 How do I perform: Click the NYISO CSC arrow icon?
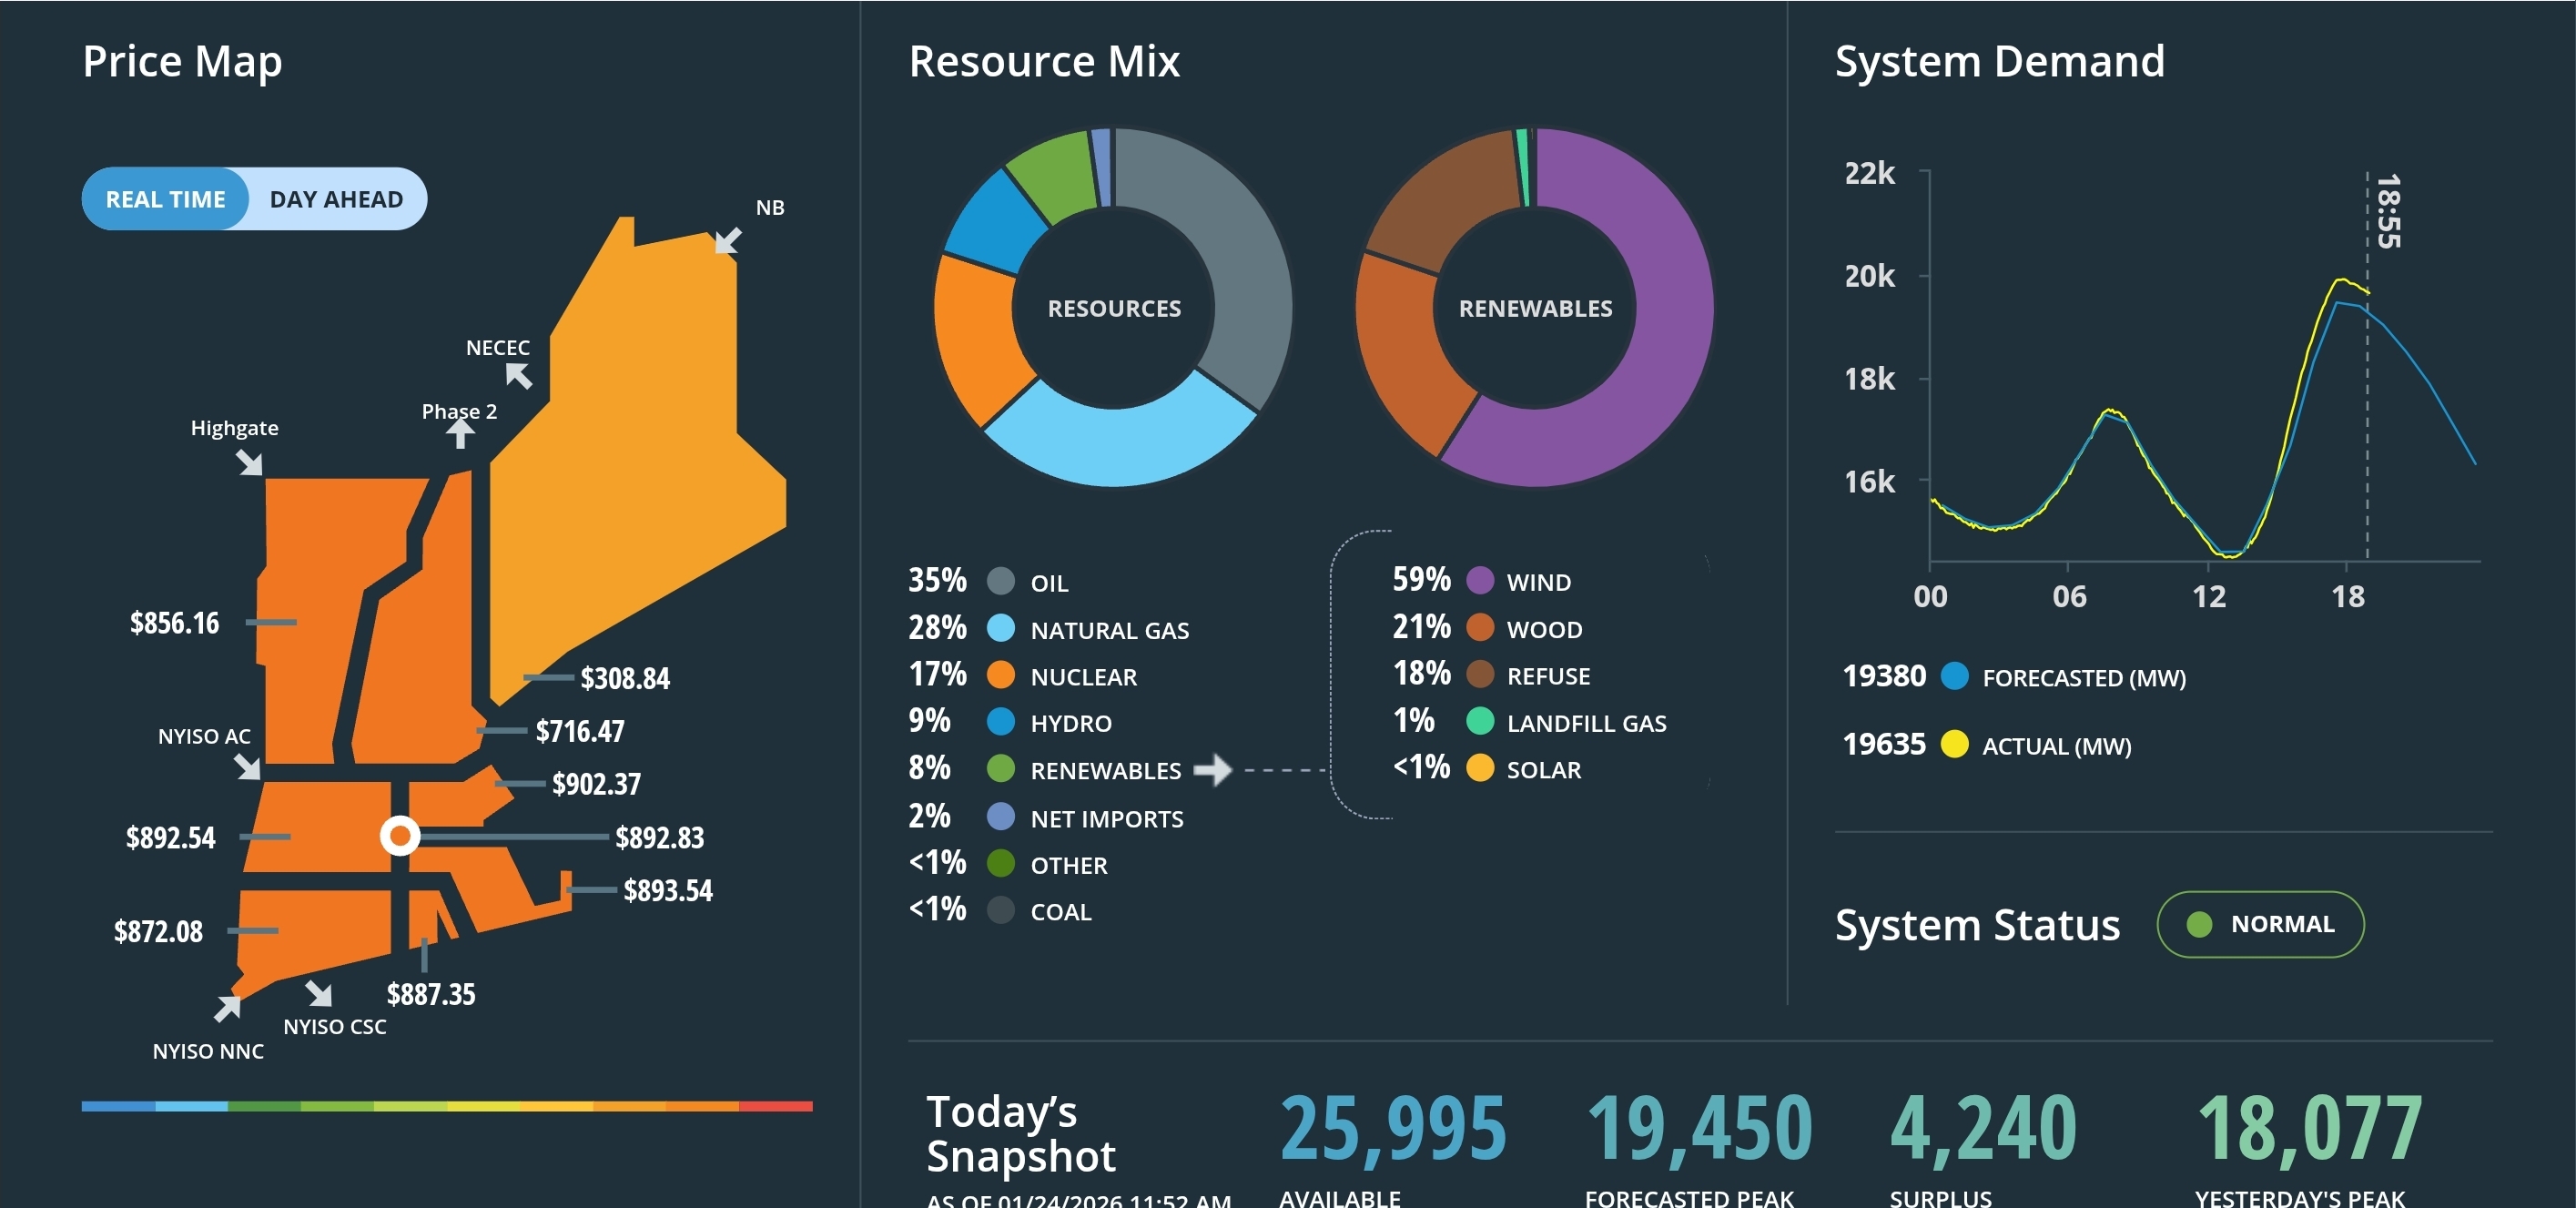click(319, 993)
